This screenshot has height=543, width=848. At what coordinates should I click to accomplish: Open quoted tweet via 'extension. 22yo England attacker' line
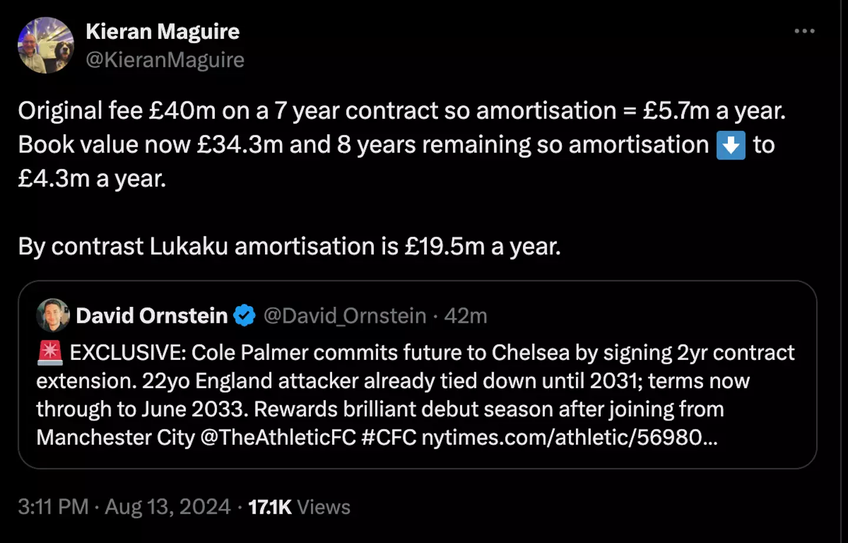click(x=392, y=381)
